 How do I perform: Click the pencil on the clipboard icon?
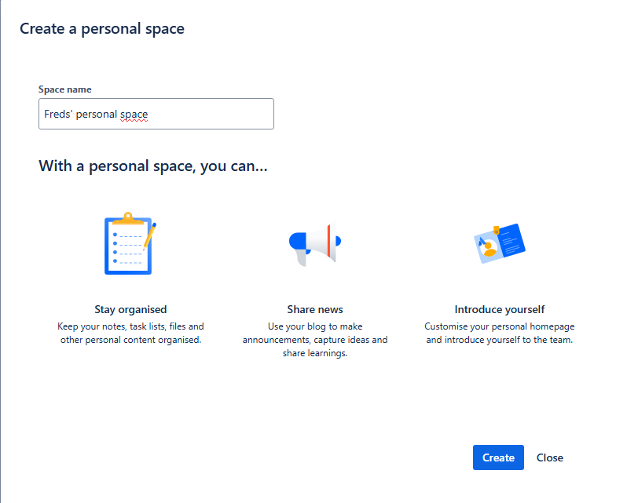tap(150, 236)
